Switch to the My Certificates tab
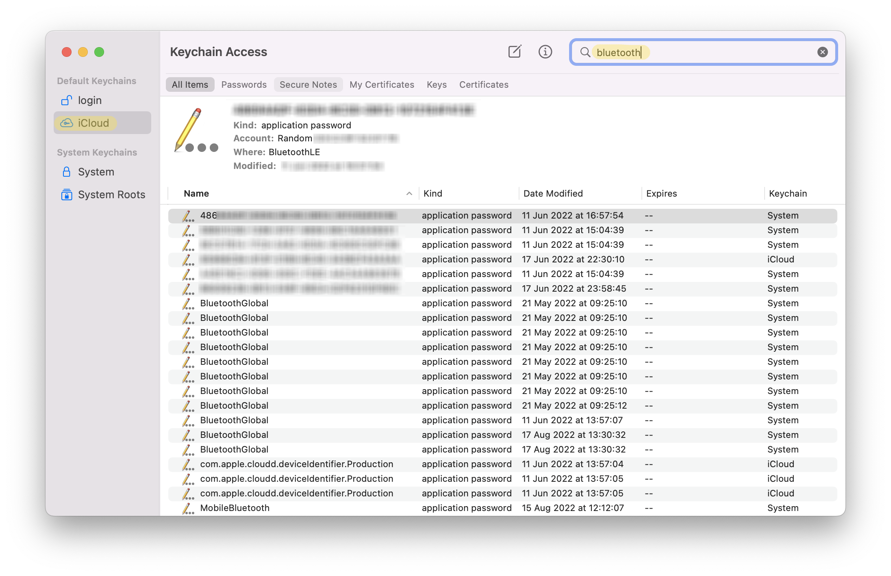 pyautogui.click(x=382, y=84)
